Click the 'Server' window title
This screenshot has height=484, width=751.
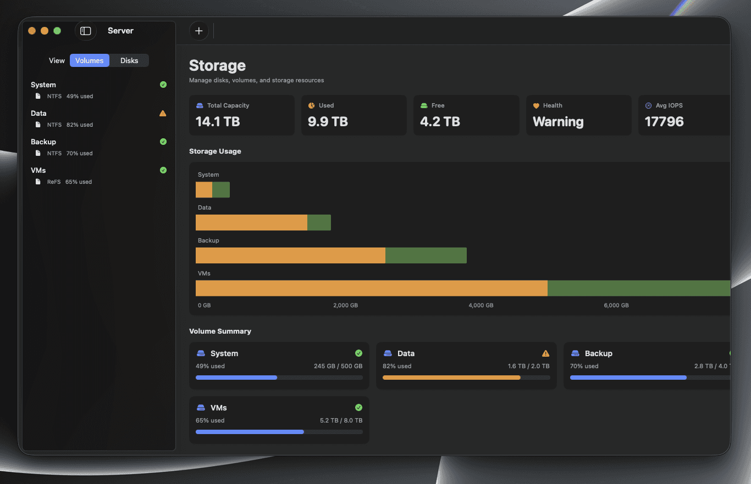(x=120, y=31)
